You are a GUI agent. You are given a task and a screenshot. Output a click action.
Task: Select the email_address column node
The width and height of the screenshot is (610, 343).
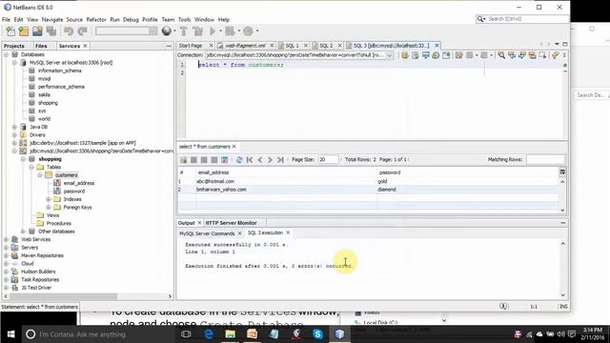[79, 183]
